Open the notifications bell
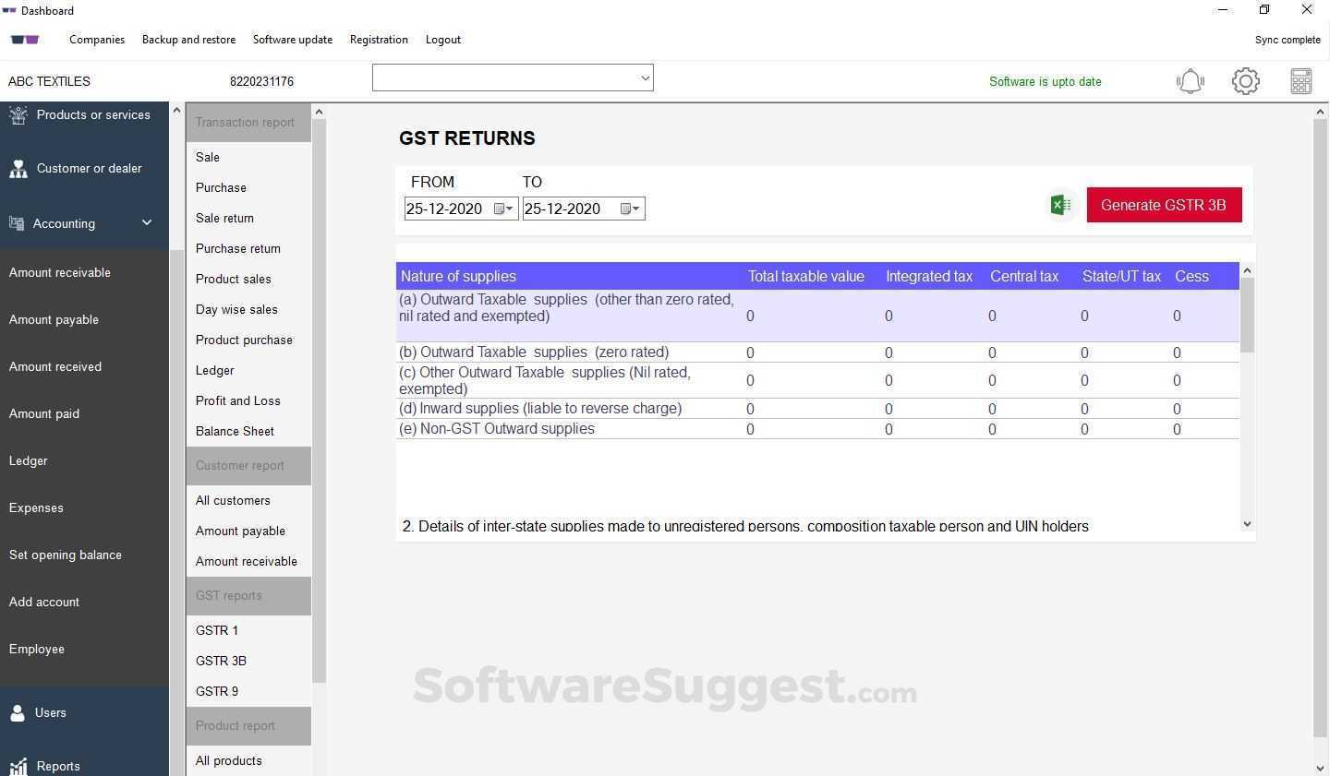 click(1190, 81)
